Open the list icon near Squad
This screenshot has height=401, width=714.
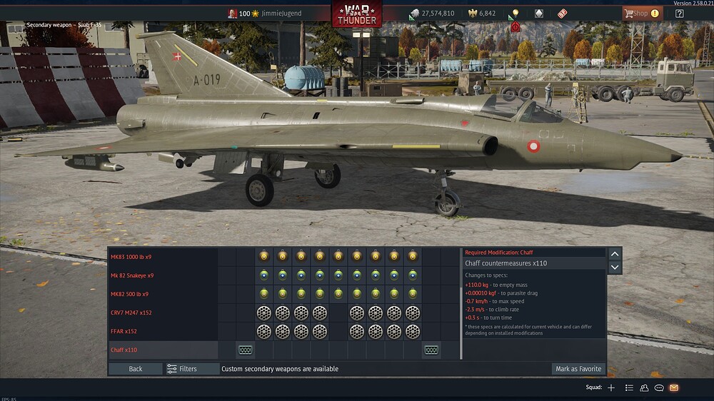click(x=629, y=387)
